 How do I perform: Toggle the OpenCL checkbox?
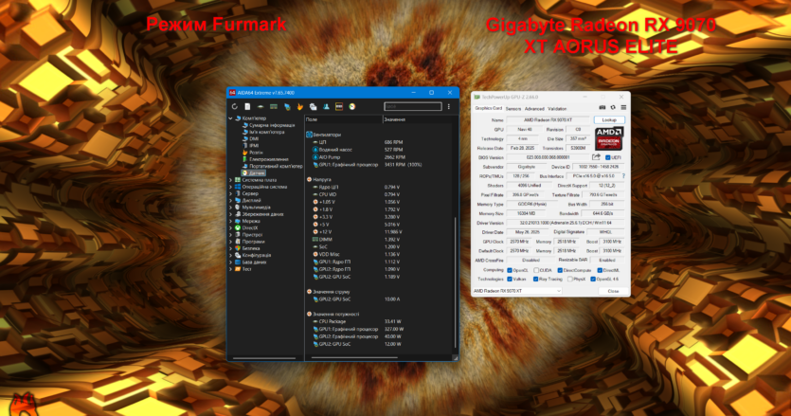(509, 271)
